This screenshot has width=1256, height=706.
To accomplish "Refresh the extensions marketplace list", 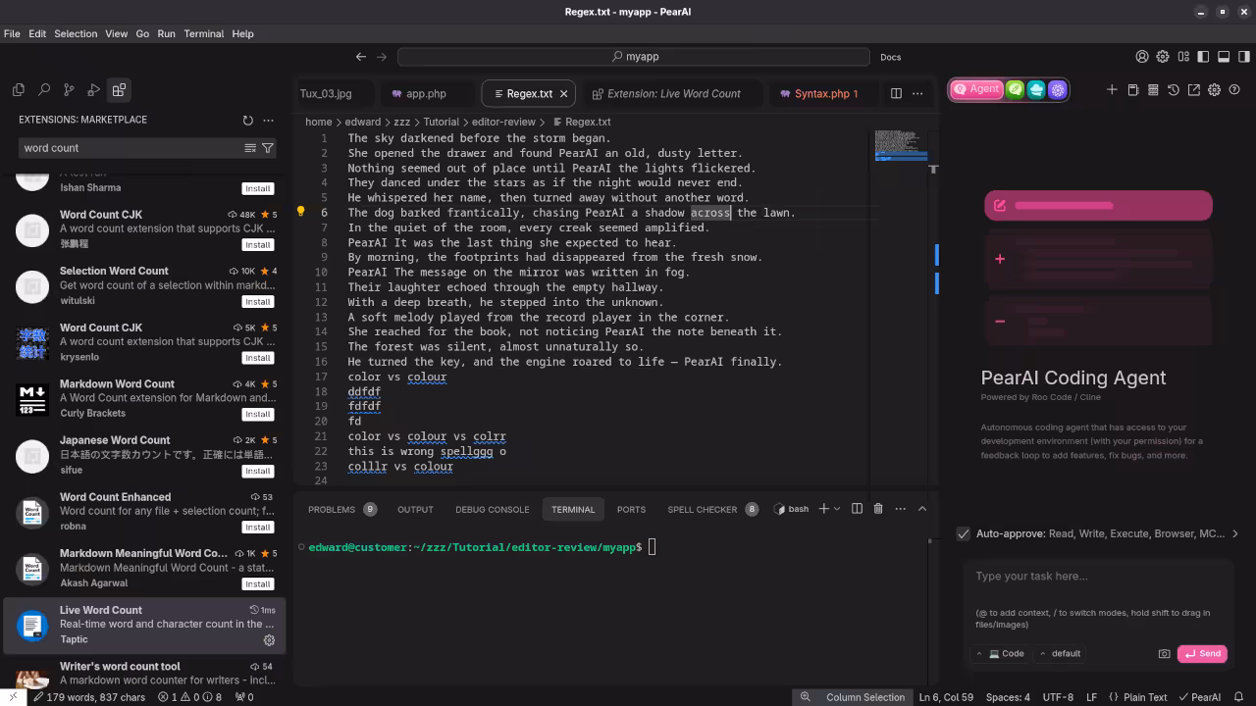I will pyautogui.click(x=247, y=120).
